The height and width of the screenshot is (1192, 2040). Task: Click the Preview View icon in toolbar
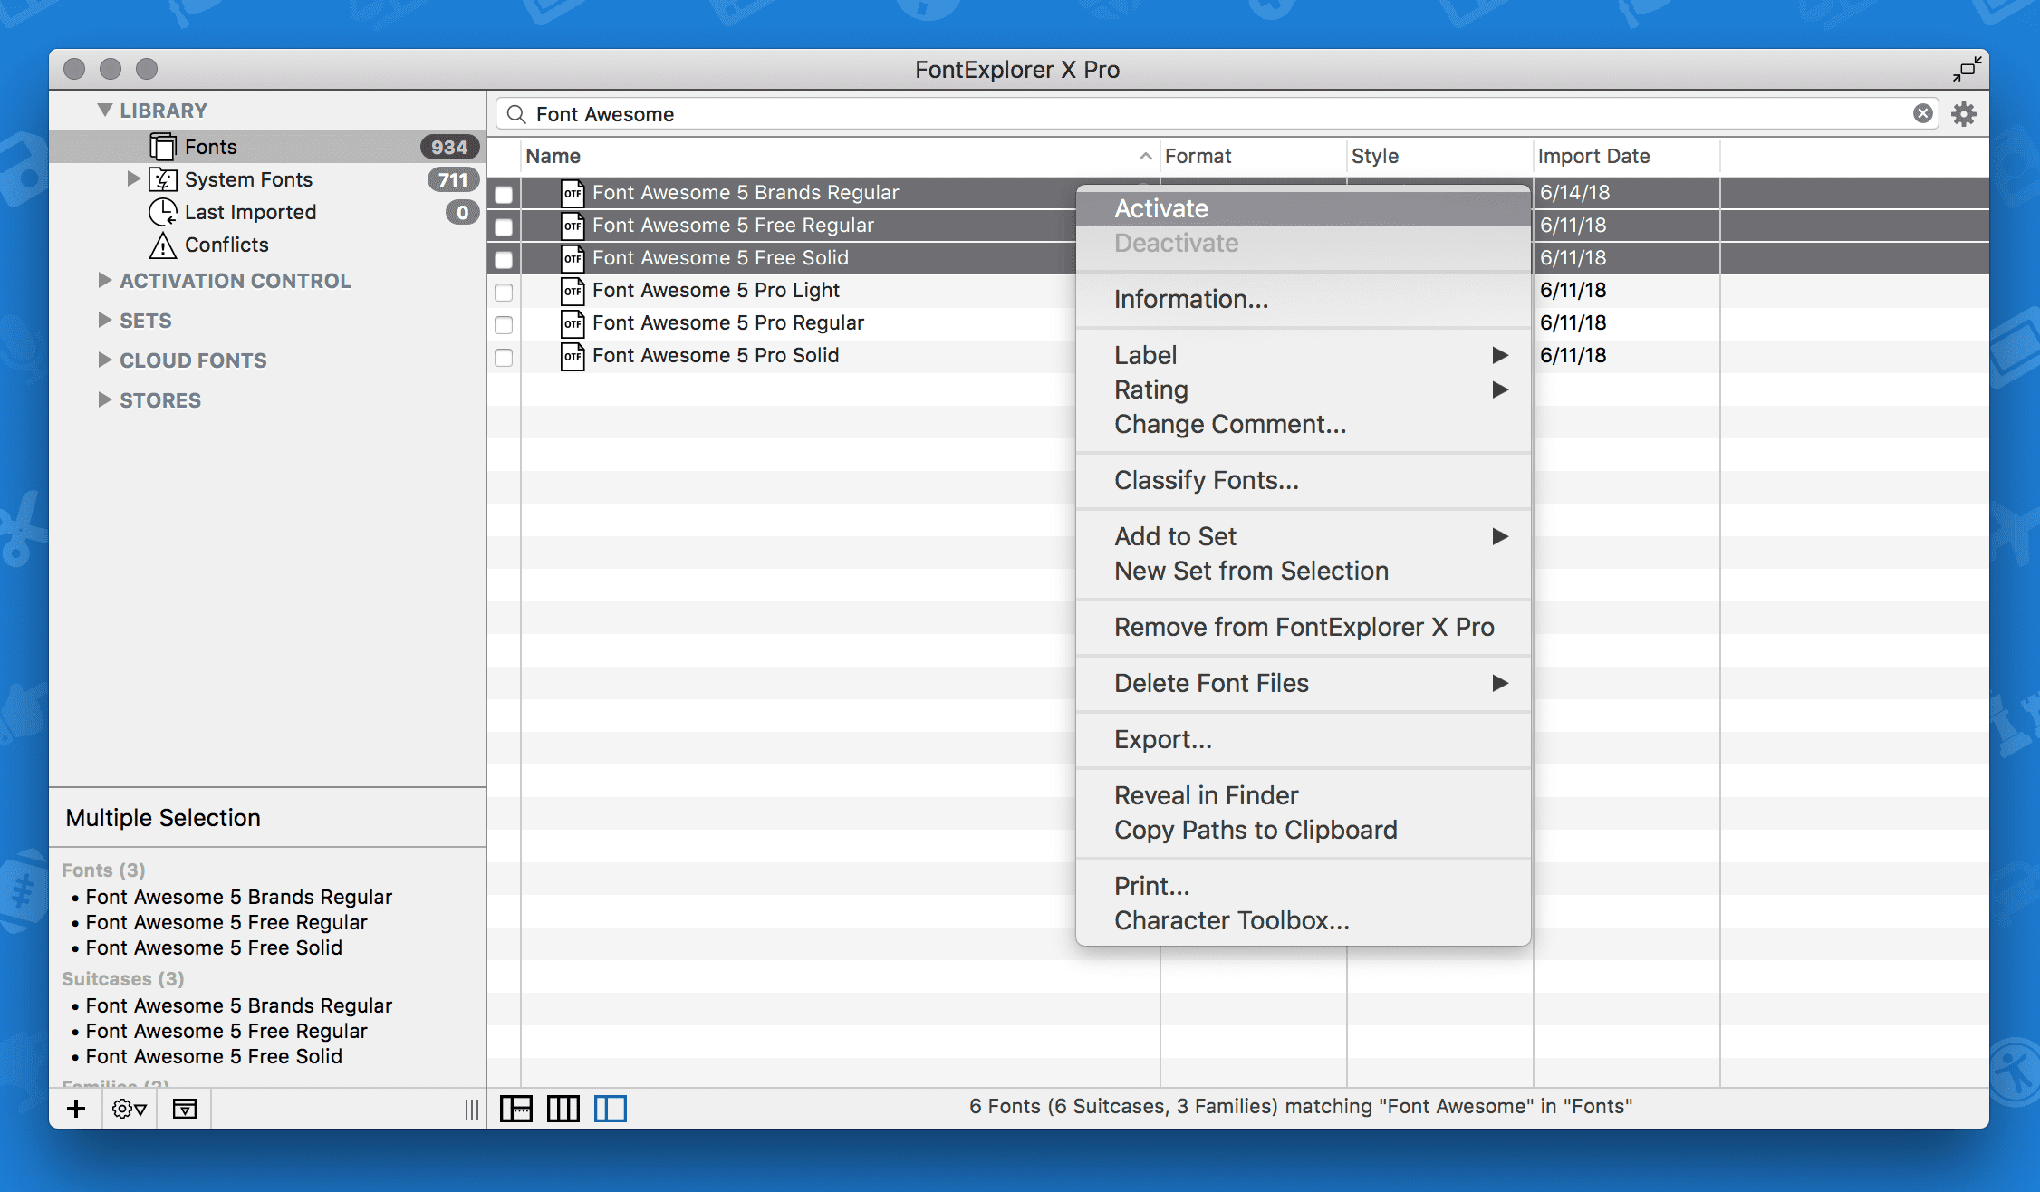[x=613, y=1107]
